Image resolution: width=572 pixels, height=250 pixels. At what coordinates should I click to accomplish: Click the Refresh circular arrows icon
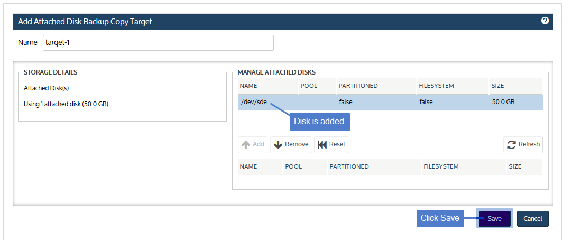[x=511, y=145]
